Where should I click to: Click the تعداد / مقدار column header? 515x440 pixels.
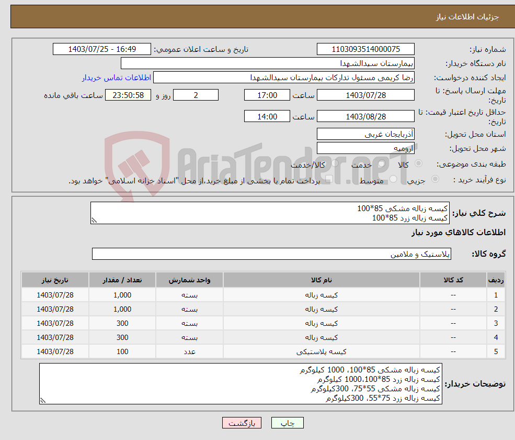pyautogui.click(x=122, y=280)
